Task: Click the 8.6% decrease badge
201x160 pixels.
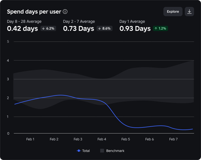Action: tap(104, 28)
